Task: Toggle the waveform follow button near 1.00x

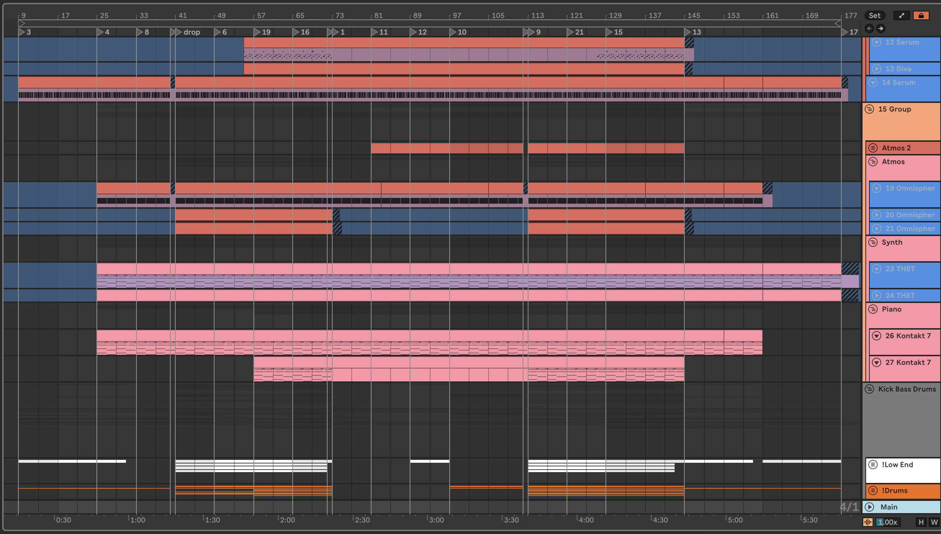Action: pos(868,522)
